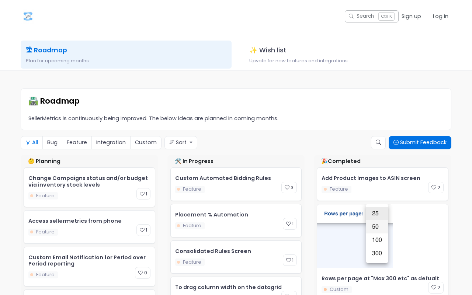Open Custom Email Notification card title
The width and height of the screenshot is (472, 295).
click(x=87, y=260)
